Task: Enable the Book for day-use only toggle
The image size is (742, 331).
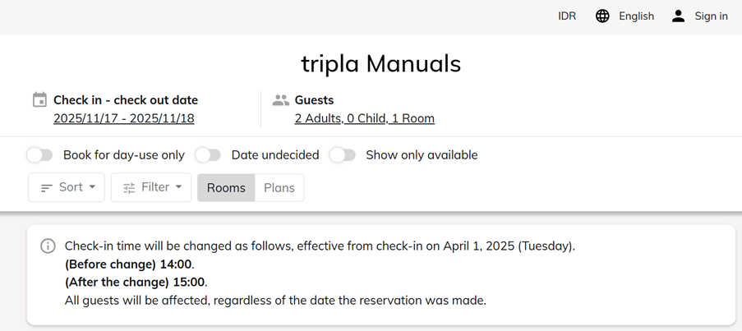Action: 39,155
